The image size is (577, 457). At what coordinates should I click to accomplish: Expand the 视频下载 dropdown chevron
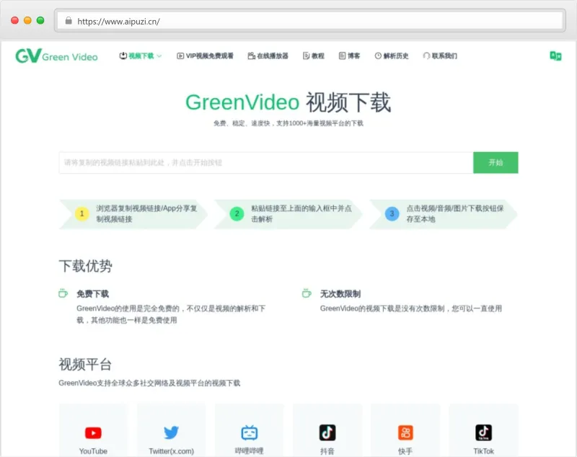tap(159, 56)
